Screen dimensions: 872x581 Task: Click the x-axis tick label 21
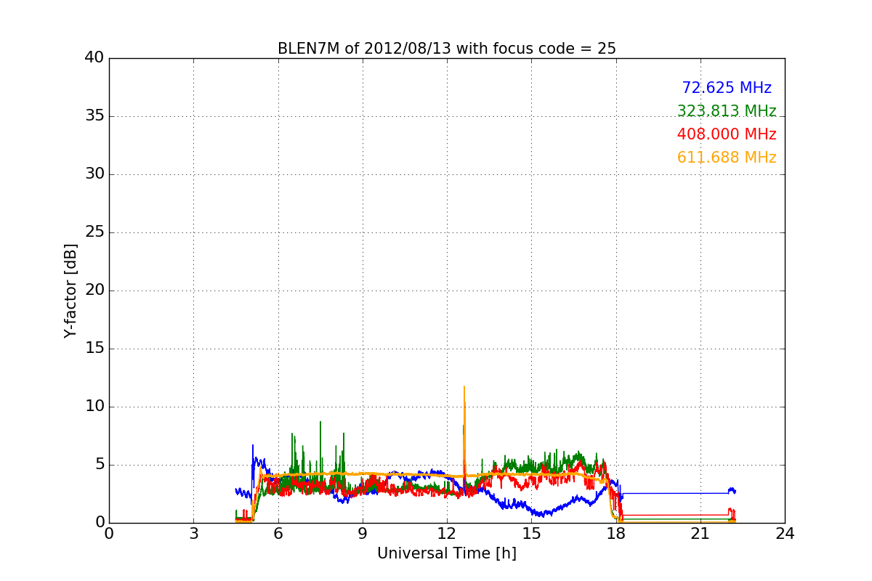click(x=701, y=534)
